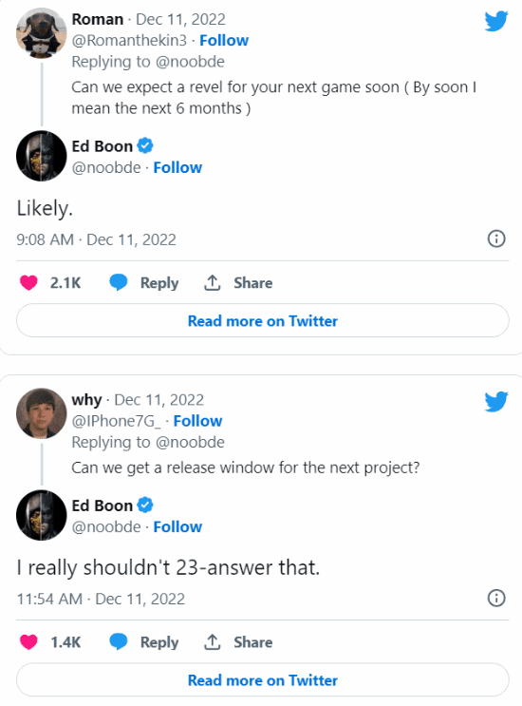Click Ed Boon's verified badge in first tweet
Screen dimensions: 522x706
(x=145, y=146)
